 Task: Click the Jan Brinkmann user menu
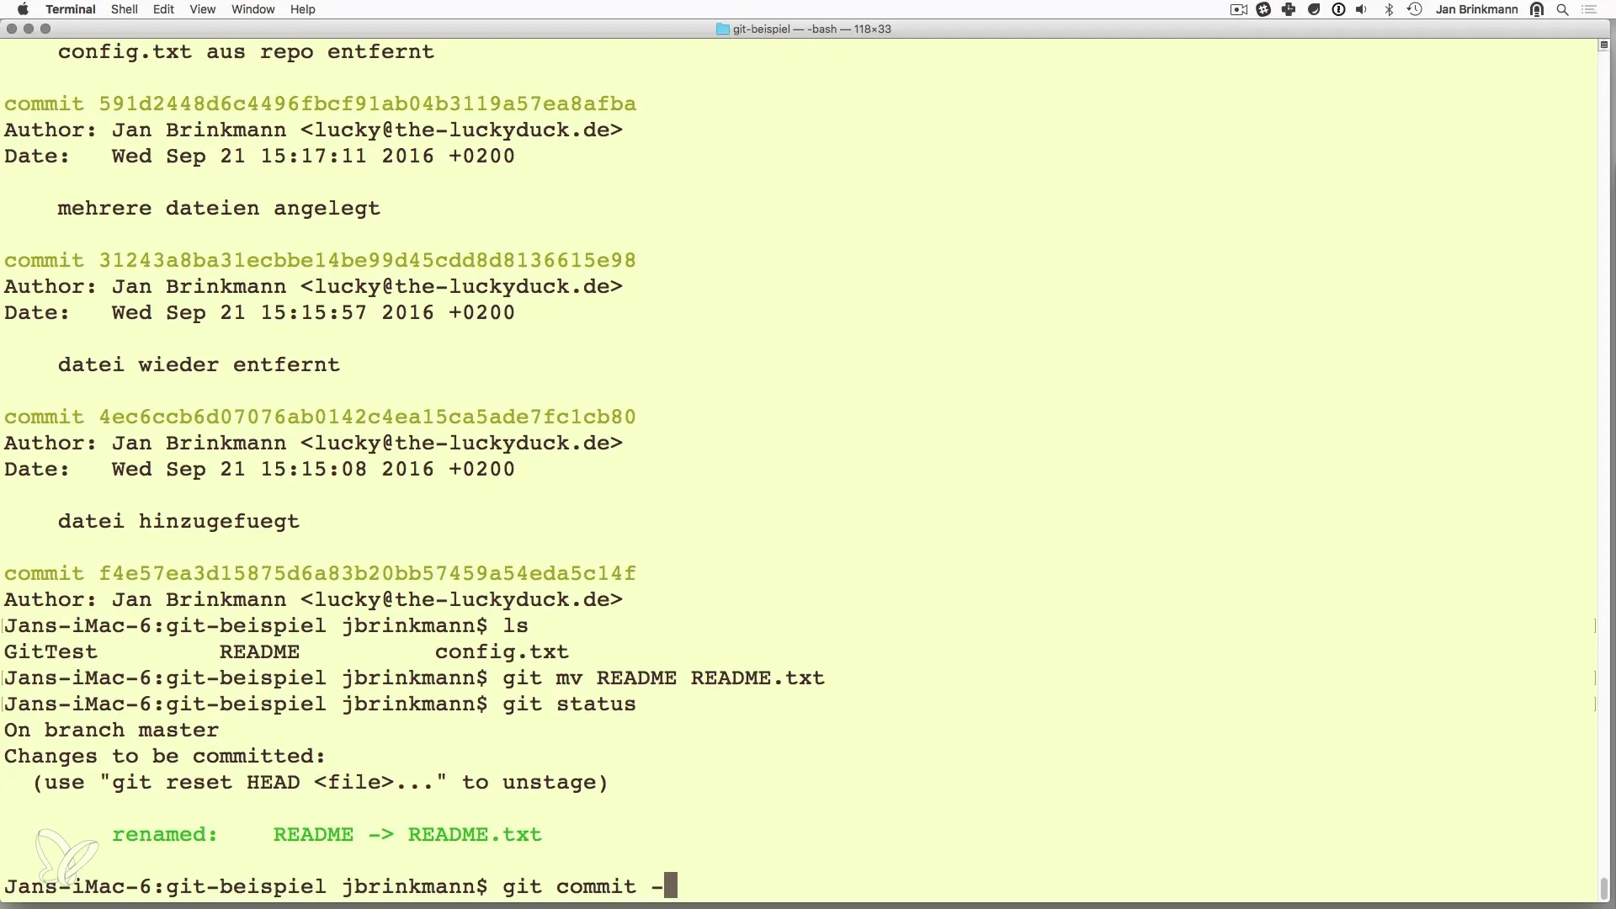[x=1476, y=9]
